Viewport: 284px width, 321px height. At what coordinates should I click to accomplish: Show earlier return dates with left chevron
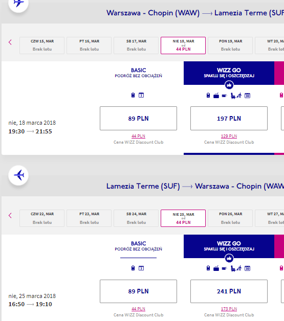click(x=10, y=215)
